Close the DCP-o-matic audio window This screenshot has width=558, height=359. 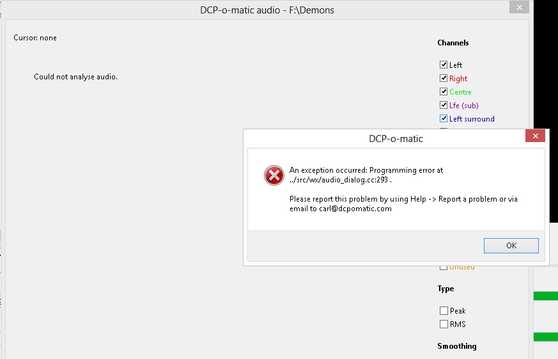pos(519,8)
